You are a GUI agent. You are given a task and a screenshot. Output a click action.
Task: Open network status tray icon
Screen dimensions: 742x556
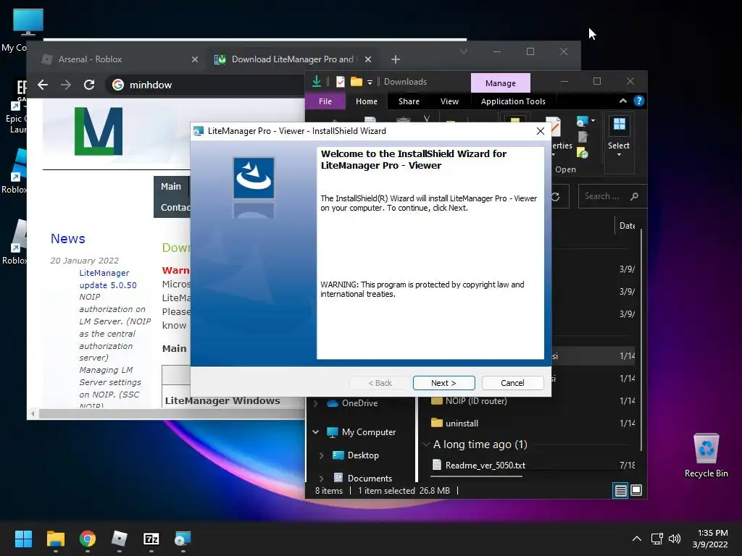(656, 539)
